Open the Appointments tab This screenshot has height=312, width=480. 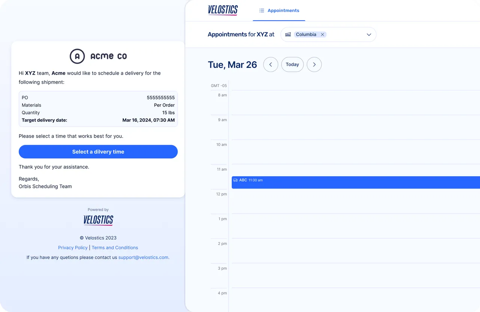click(x=279, y=10)
